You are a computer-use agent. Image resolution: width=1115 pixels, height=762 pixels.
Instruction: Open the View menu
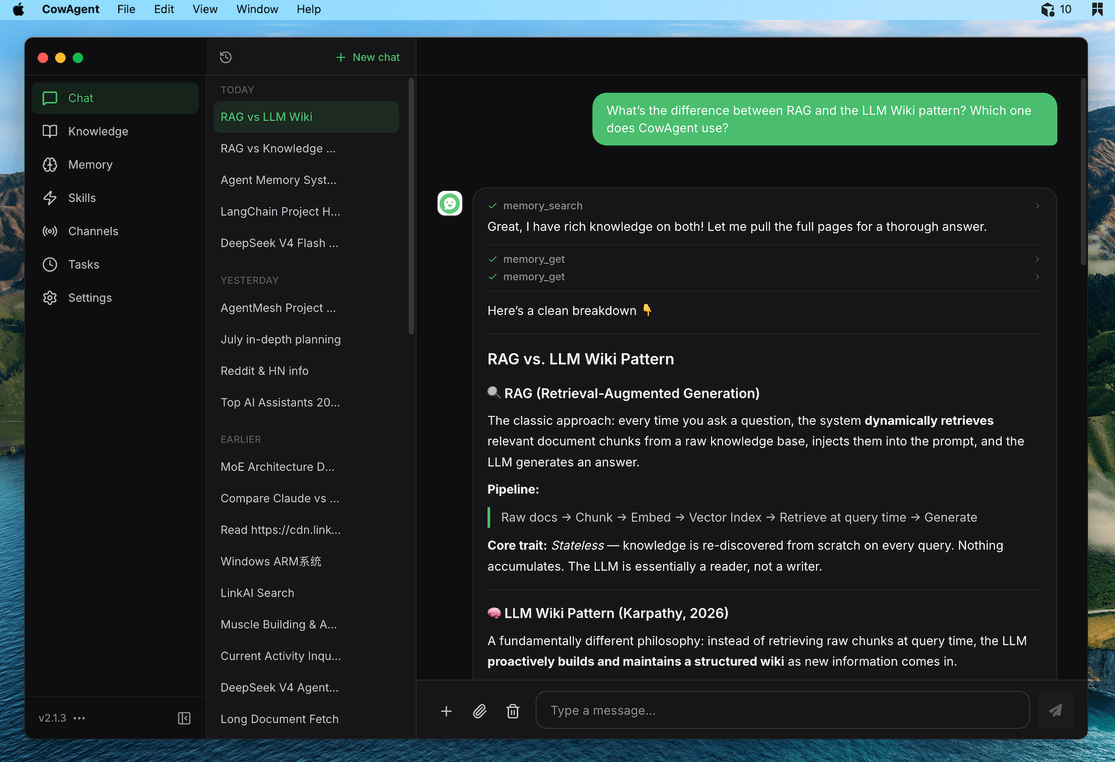205,9
